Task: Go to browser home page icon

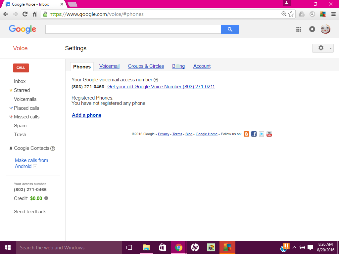Action: click(x=34, y=14)
